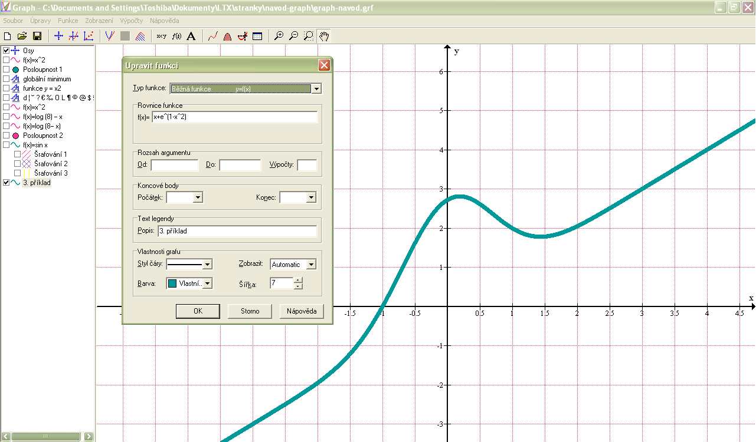Open the Zobrazení menu
This screenshot has height=442, width=756.
click(99, 21)
